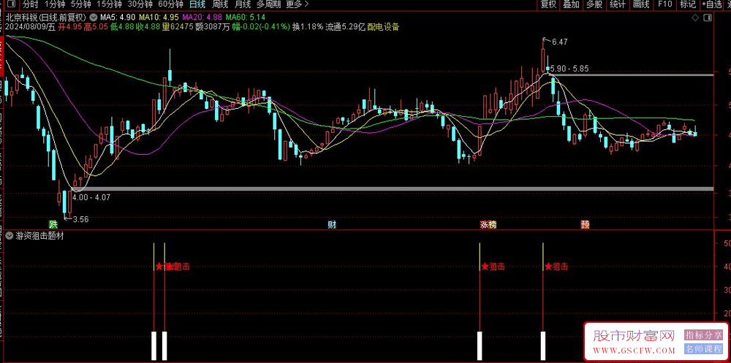The width and height of the screenshot is (731, 363).
Task: Click the 游资狙击题材 indicator name
Action: point(39,236)
